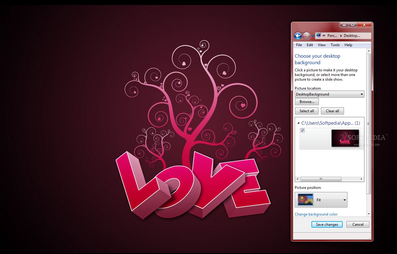Click the flower preview icon in Picture position
397x254 pixels.
click(x=305, y=200)
